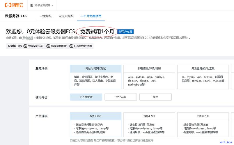
Task: Click the text 侧重内存，web应用/数据库等
Action: point(201,132)
